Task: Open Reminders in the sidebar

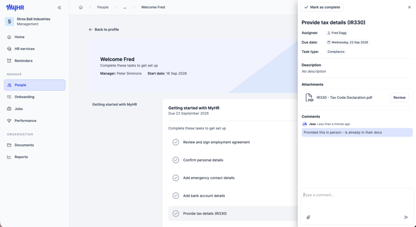Action: 35,61
